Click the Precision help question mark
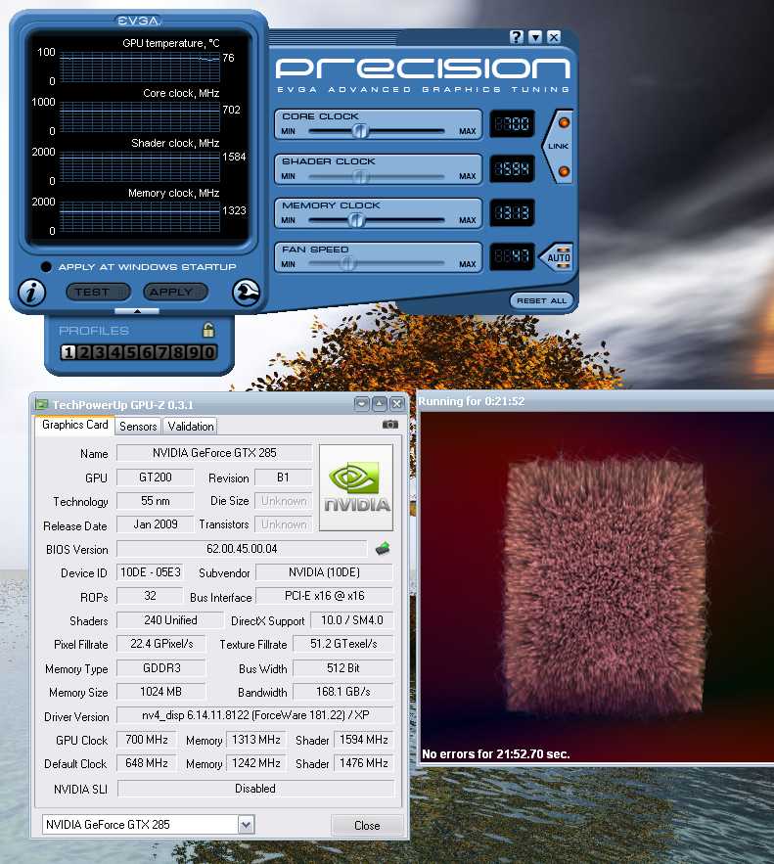The height and width of the screenshot is (864, 774). tap(517, 37)
